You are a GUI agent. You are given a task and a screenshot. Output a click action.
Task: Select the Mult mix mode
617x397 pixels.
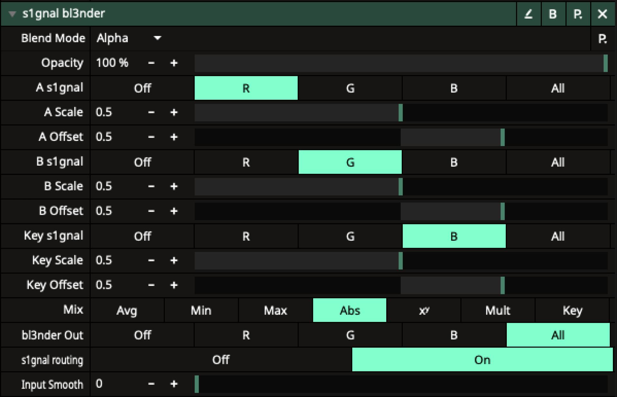point(497,310)
